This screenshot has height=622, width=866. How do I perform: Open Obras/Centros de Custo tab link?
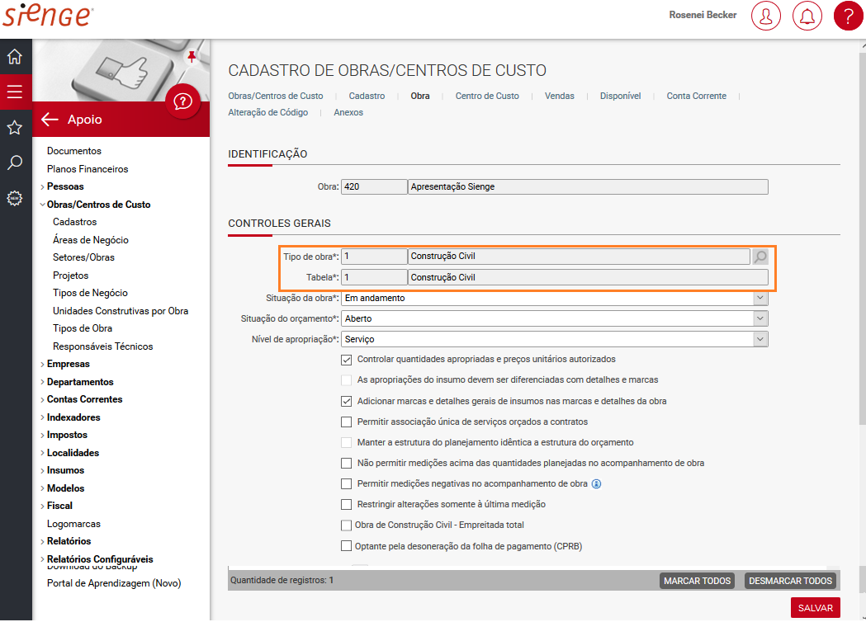276,96
